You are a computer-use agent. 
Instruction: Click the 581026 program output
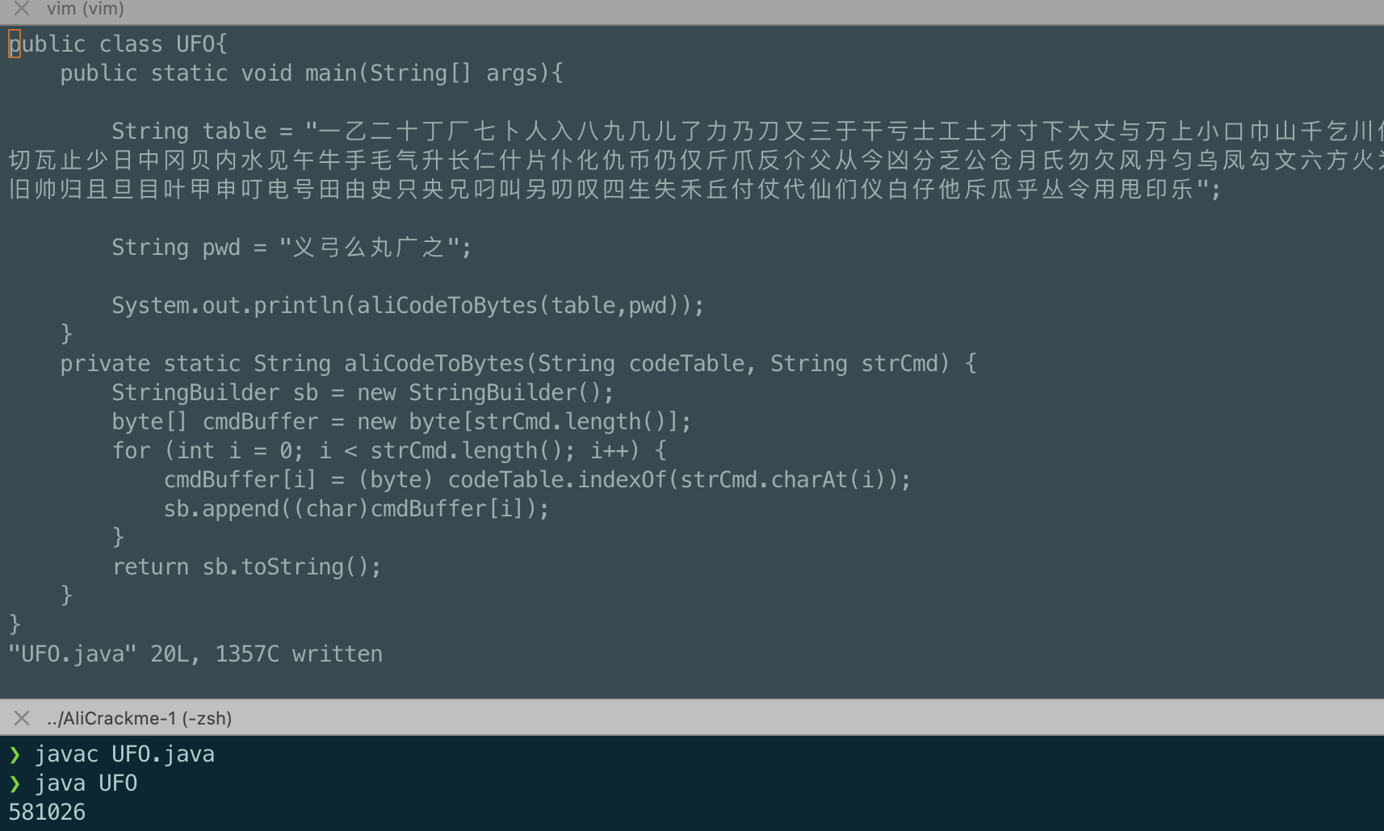click(x=47, y=812)
